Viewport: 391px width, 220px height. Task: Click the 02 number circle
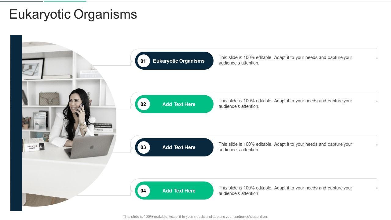coord(143,104)
